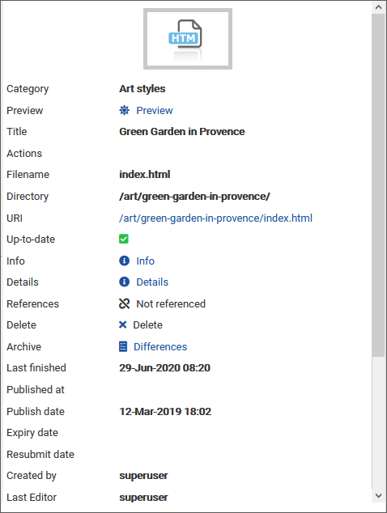Click the broken-link Not referenced icon
The height and width of the screenshot is (513, 387).
[x=125, y=303]
